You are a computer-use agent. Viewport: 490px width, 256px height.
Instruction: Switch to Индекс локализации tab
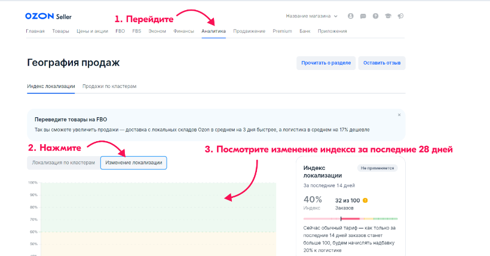(51, 86)
